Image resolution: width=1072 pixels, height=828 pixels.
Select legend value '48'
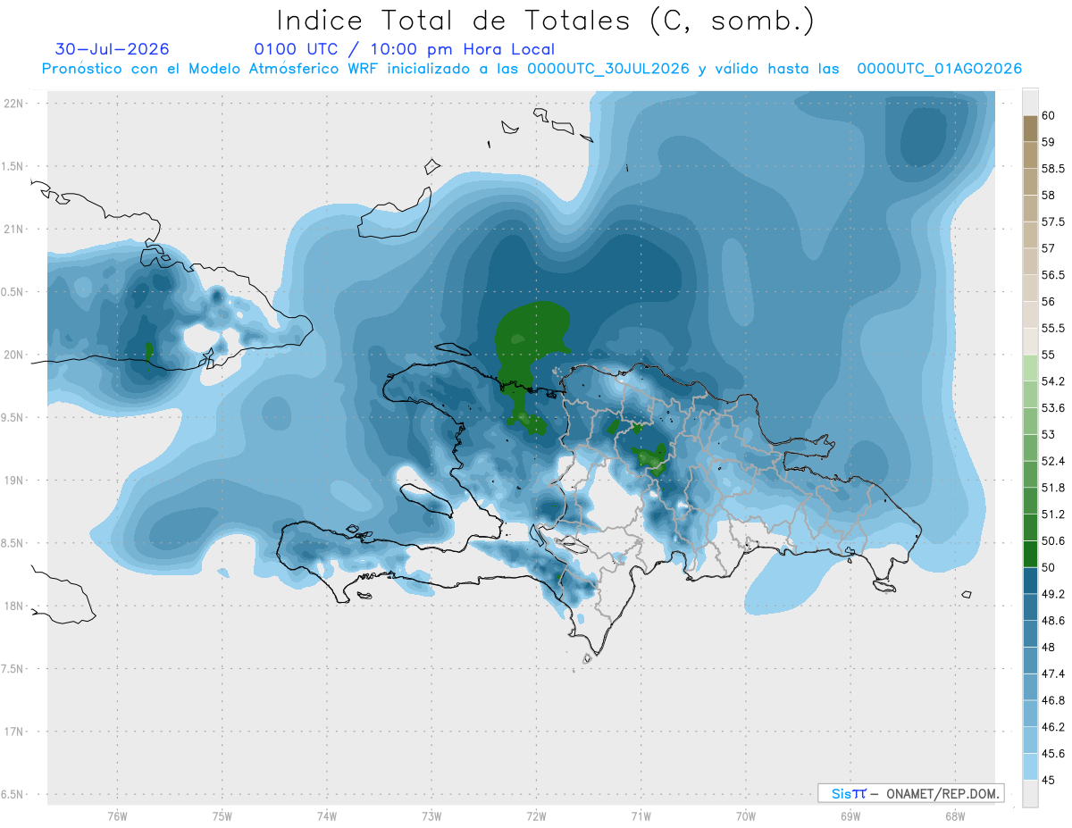coord(1049,648)
